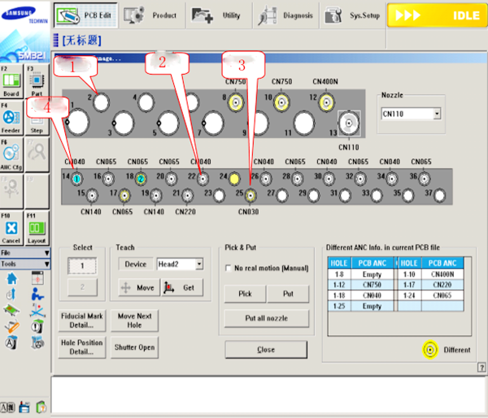
Task: Click the seated person icon in Tools panel
Action: pyautogui.click(x=37, y=294)
